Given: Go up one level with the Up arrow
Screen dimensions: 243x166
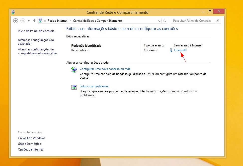Looking at the screenshot, I should click(34, 21).
